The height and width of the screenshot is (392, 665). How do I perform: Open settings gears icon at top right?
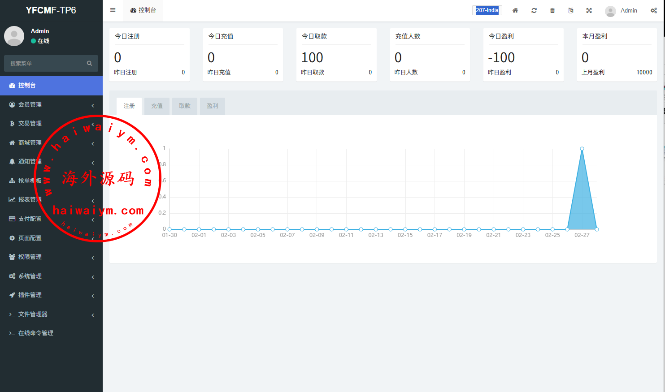(x=654, y=10)
